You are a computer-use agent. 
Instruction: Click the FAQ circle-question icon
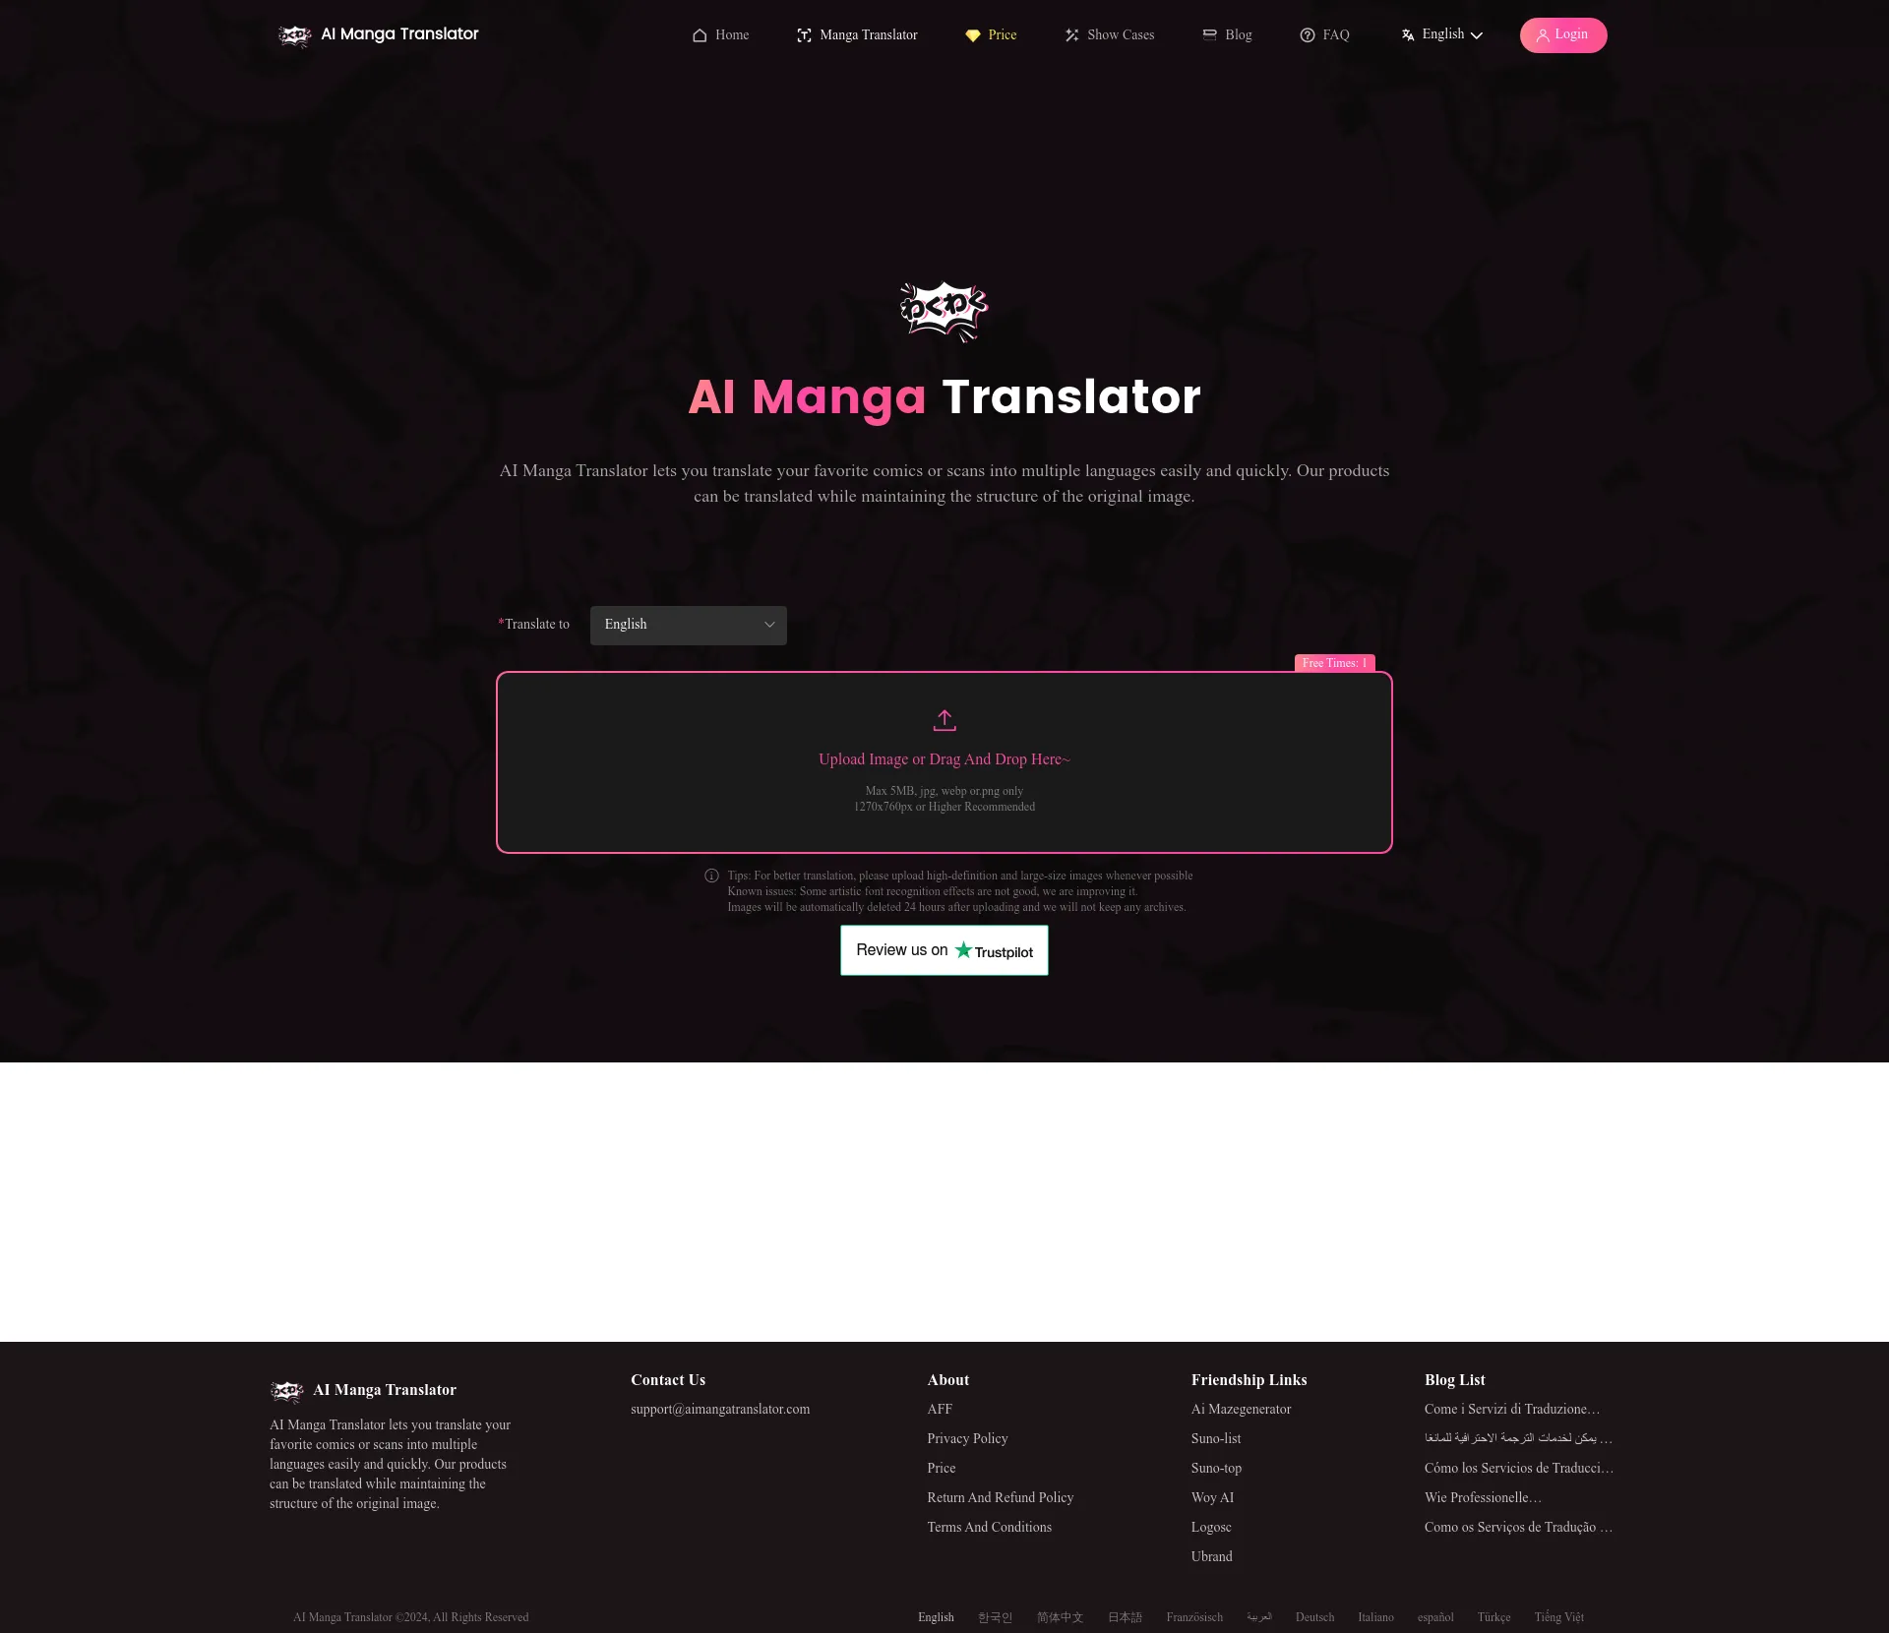pos(1308,35)
